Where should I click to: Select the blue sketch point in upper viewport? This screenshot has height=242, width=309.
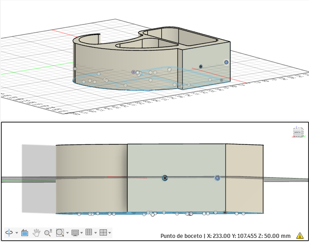[x=226, y=62]
